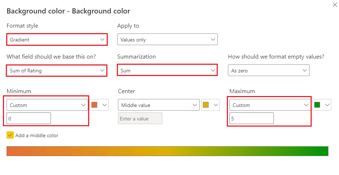
Task: Click the Maximum value field containing 5
Action: point(252,118)
